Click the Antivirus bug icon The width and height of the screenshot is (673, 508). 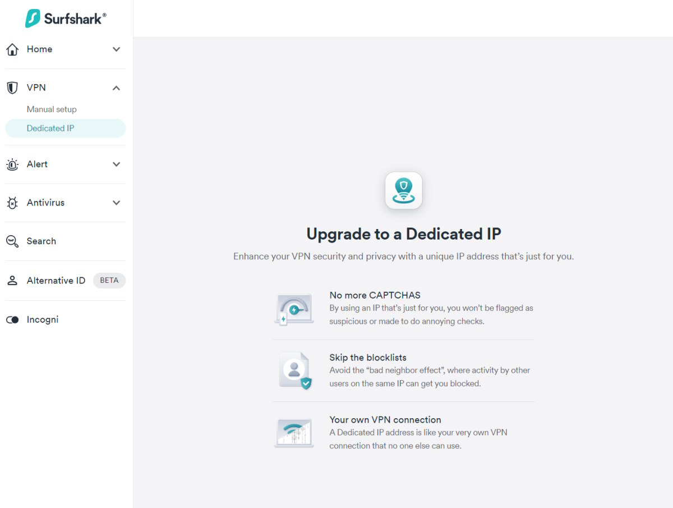click(12, 203)
